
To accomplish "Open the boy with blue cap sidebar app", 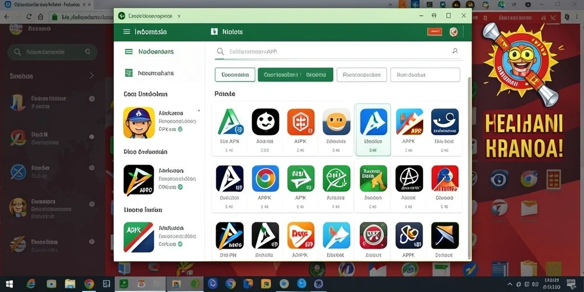I will tap(139, 123).
